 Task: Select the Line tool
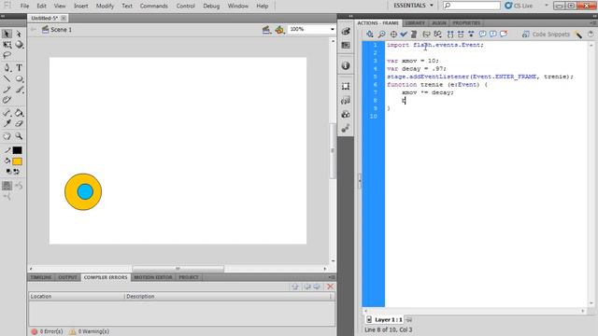click(7, 78)
